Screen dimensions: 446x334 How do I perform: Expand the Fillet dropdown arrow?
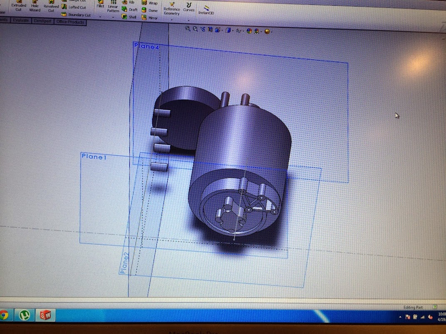pos(100,17)
